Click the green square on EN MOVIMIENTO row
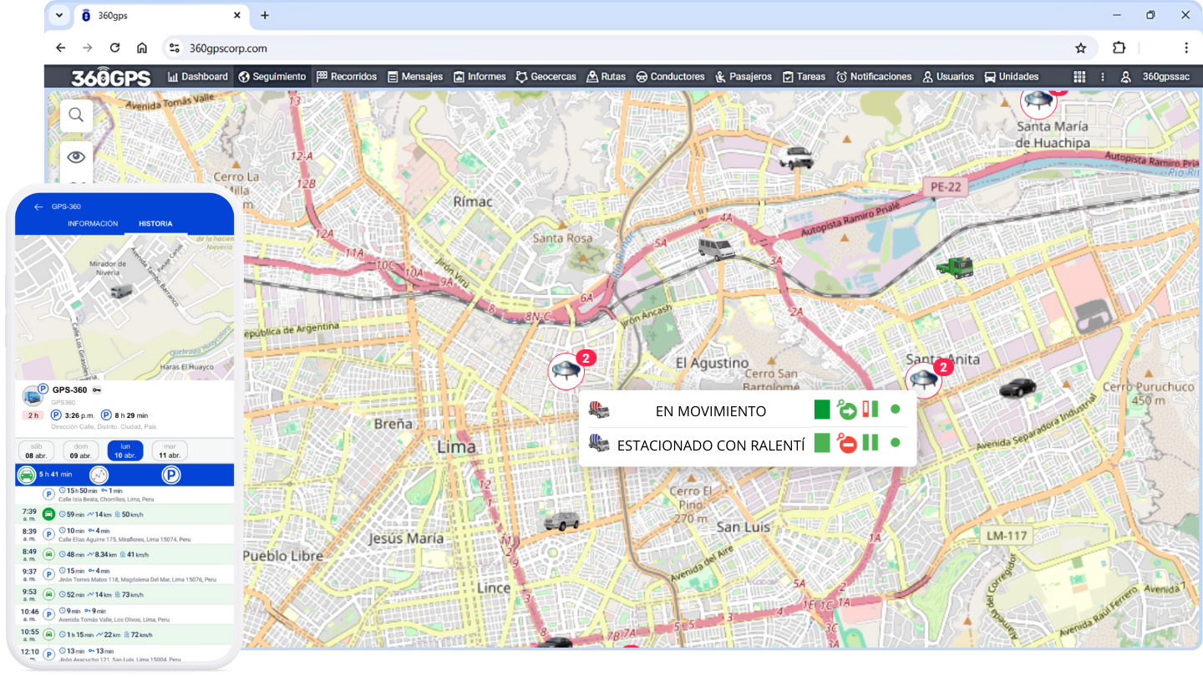This screenshot has width=1203, height=677. (822, 410)
